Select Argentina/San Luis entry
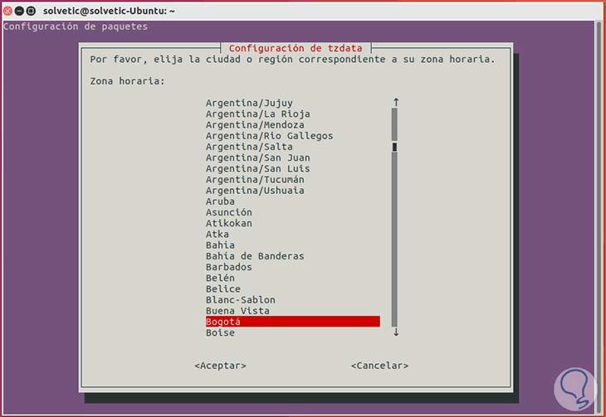This screenshot has height=417, width=606. tap(258, 169)
